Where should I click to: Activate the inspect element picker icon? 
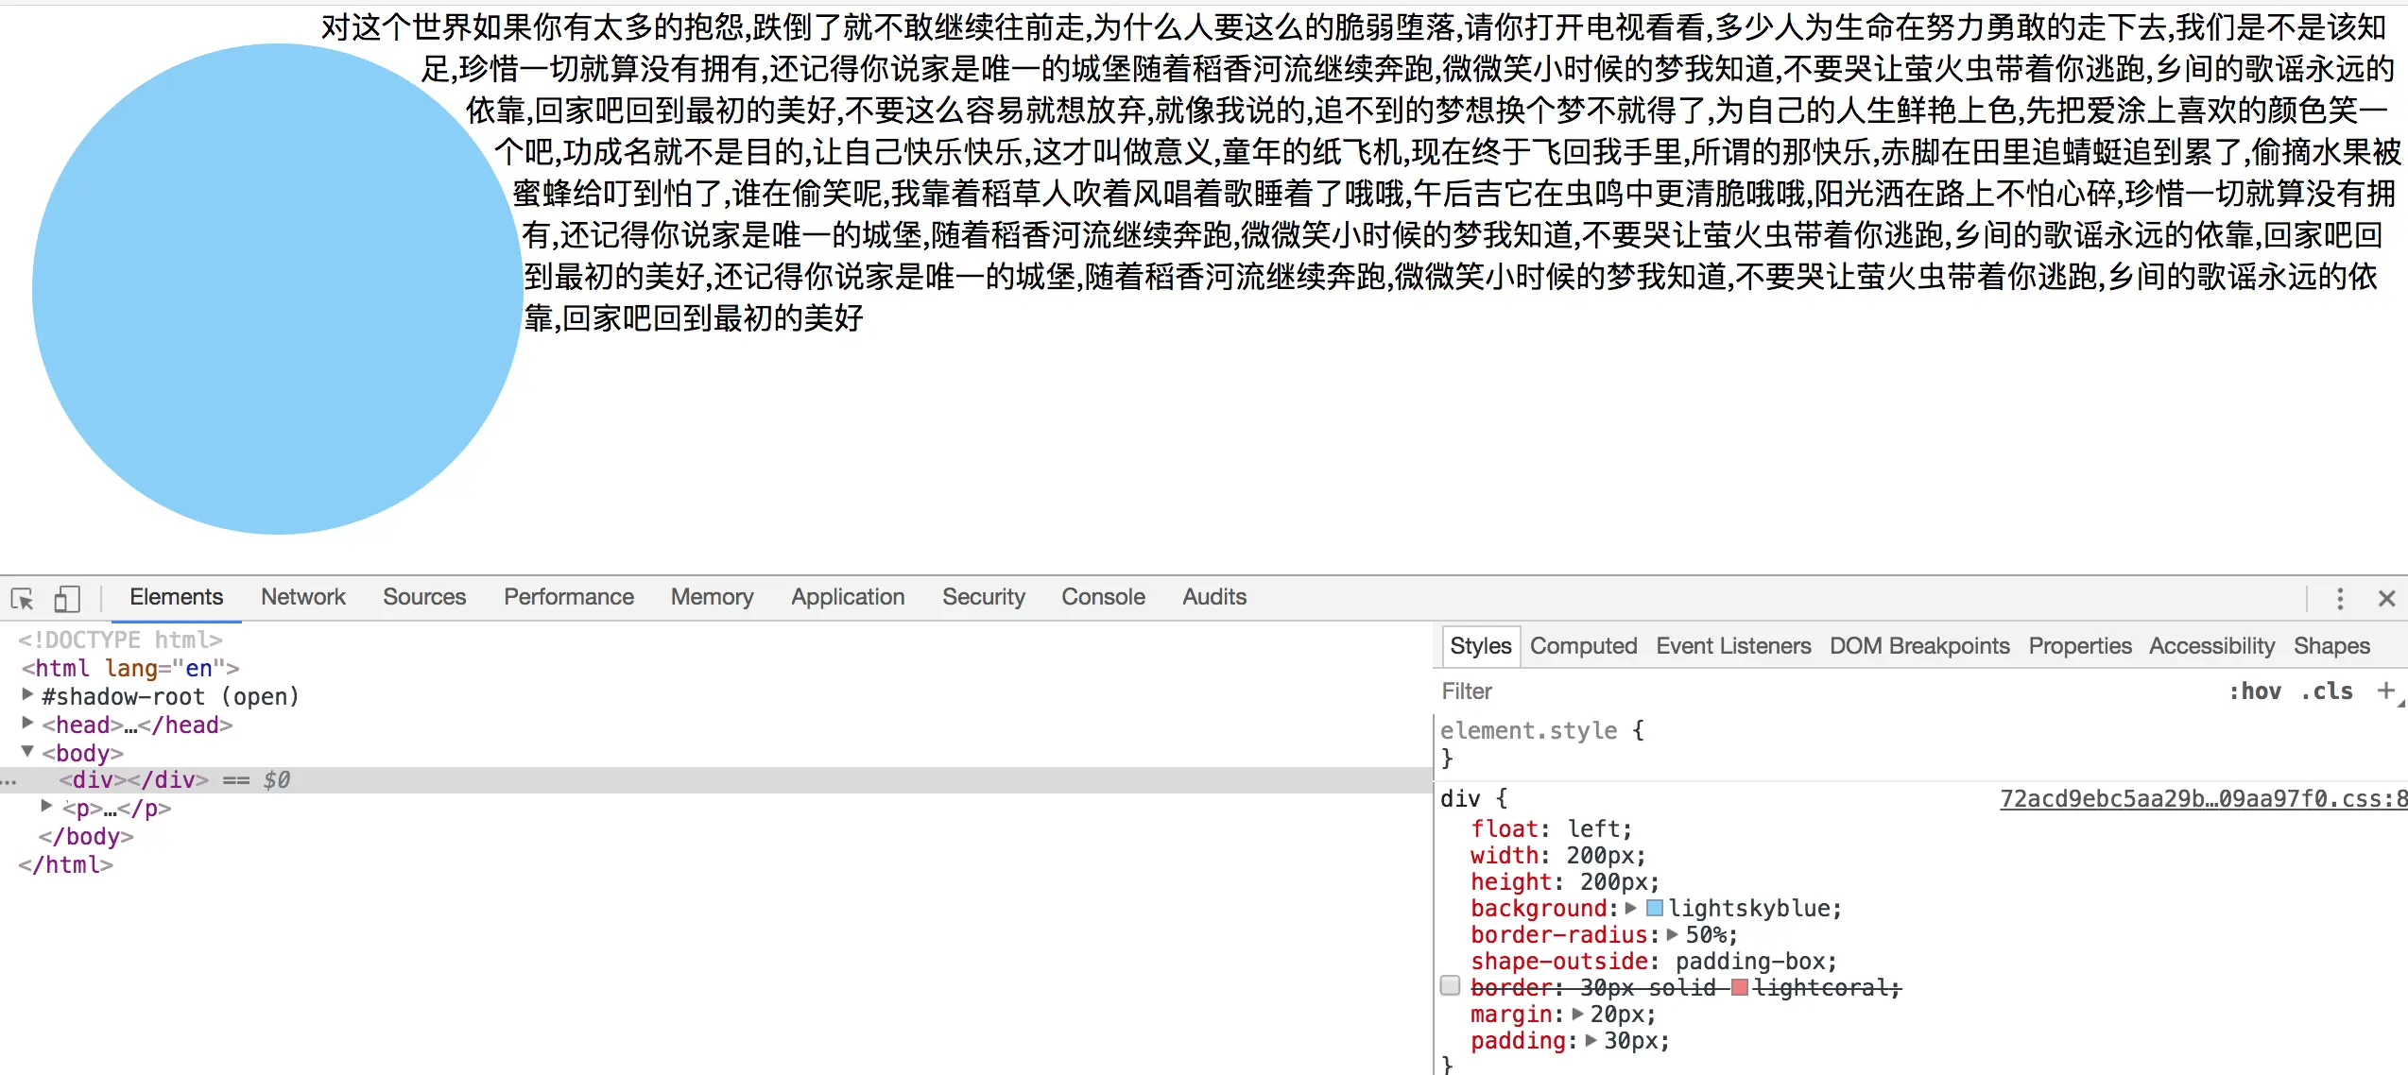pos(22,599)
